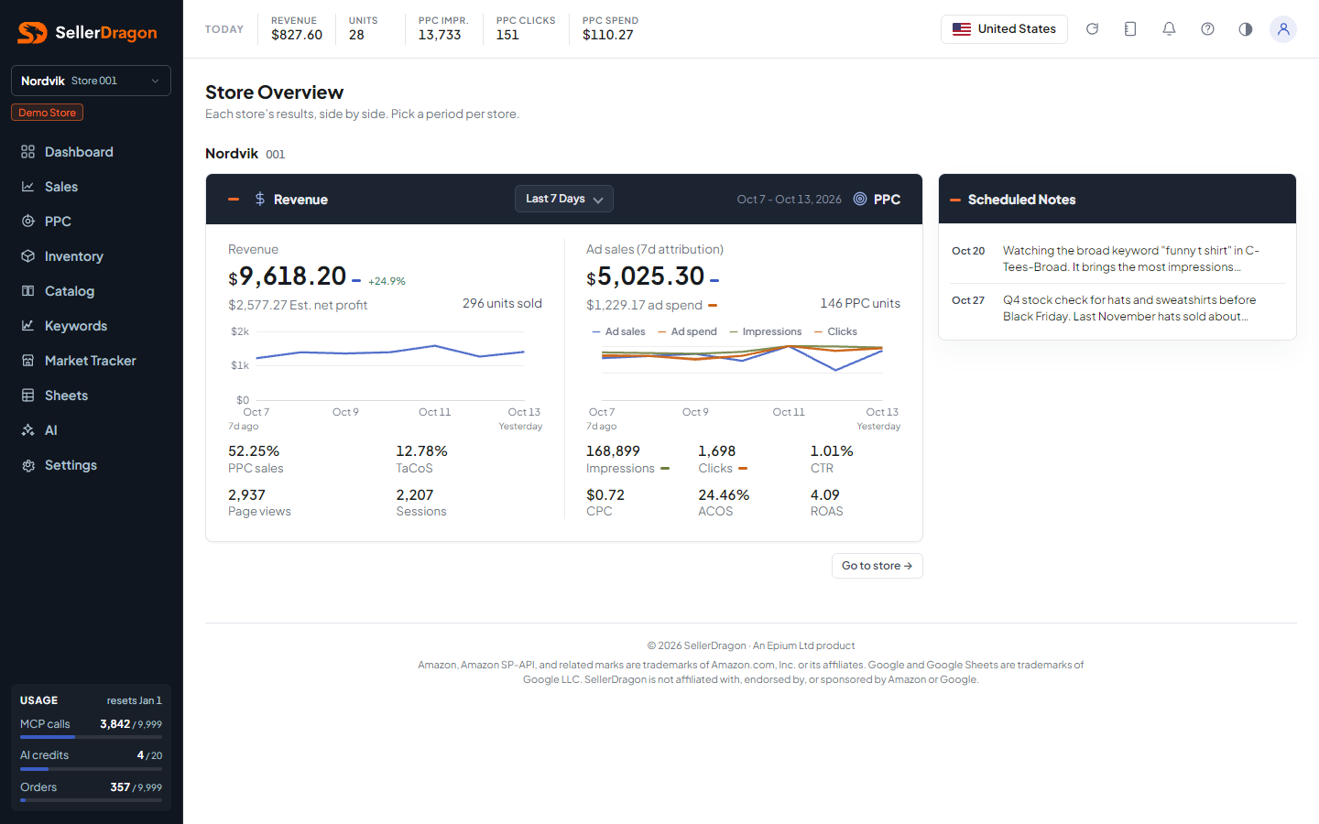Toggle Impressions series in chart legend
Image resolution: width=1319 pixels, height=824 pixels.
coord(766,331)
